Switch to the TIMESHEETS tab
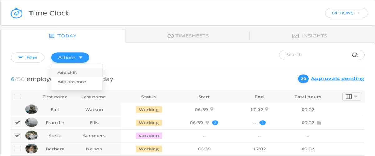The height and width of the screenshot is (156, 375). click(188, 36)
